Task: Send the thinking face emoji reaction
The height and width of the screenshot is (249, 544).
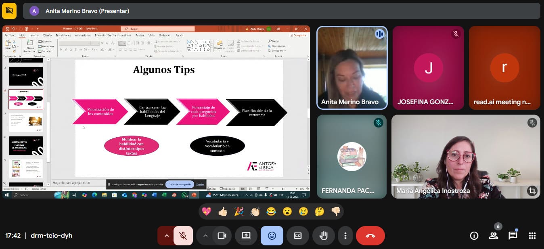Action: click(x=320, y=211)
